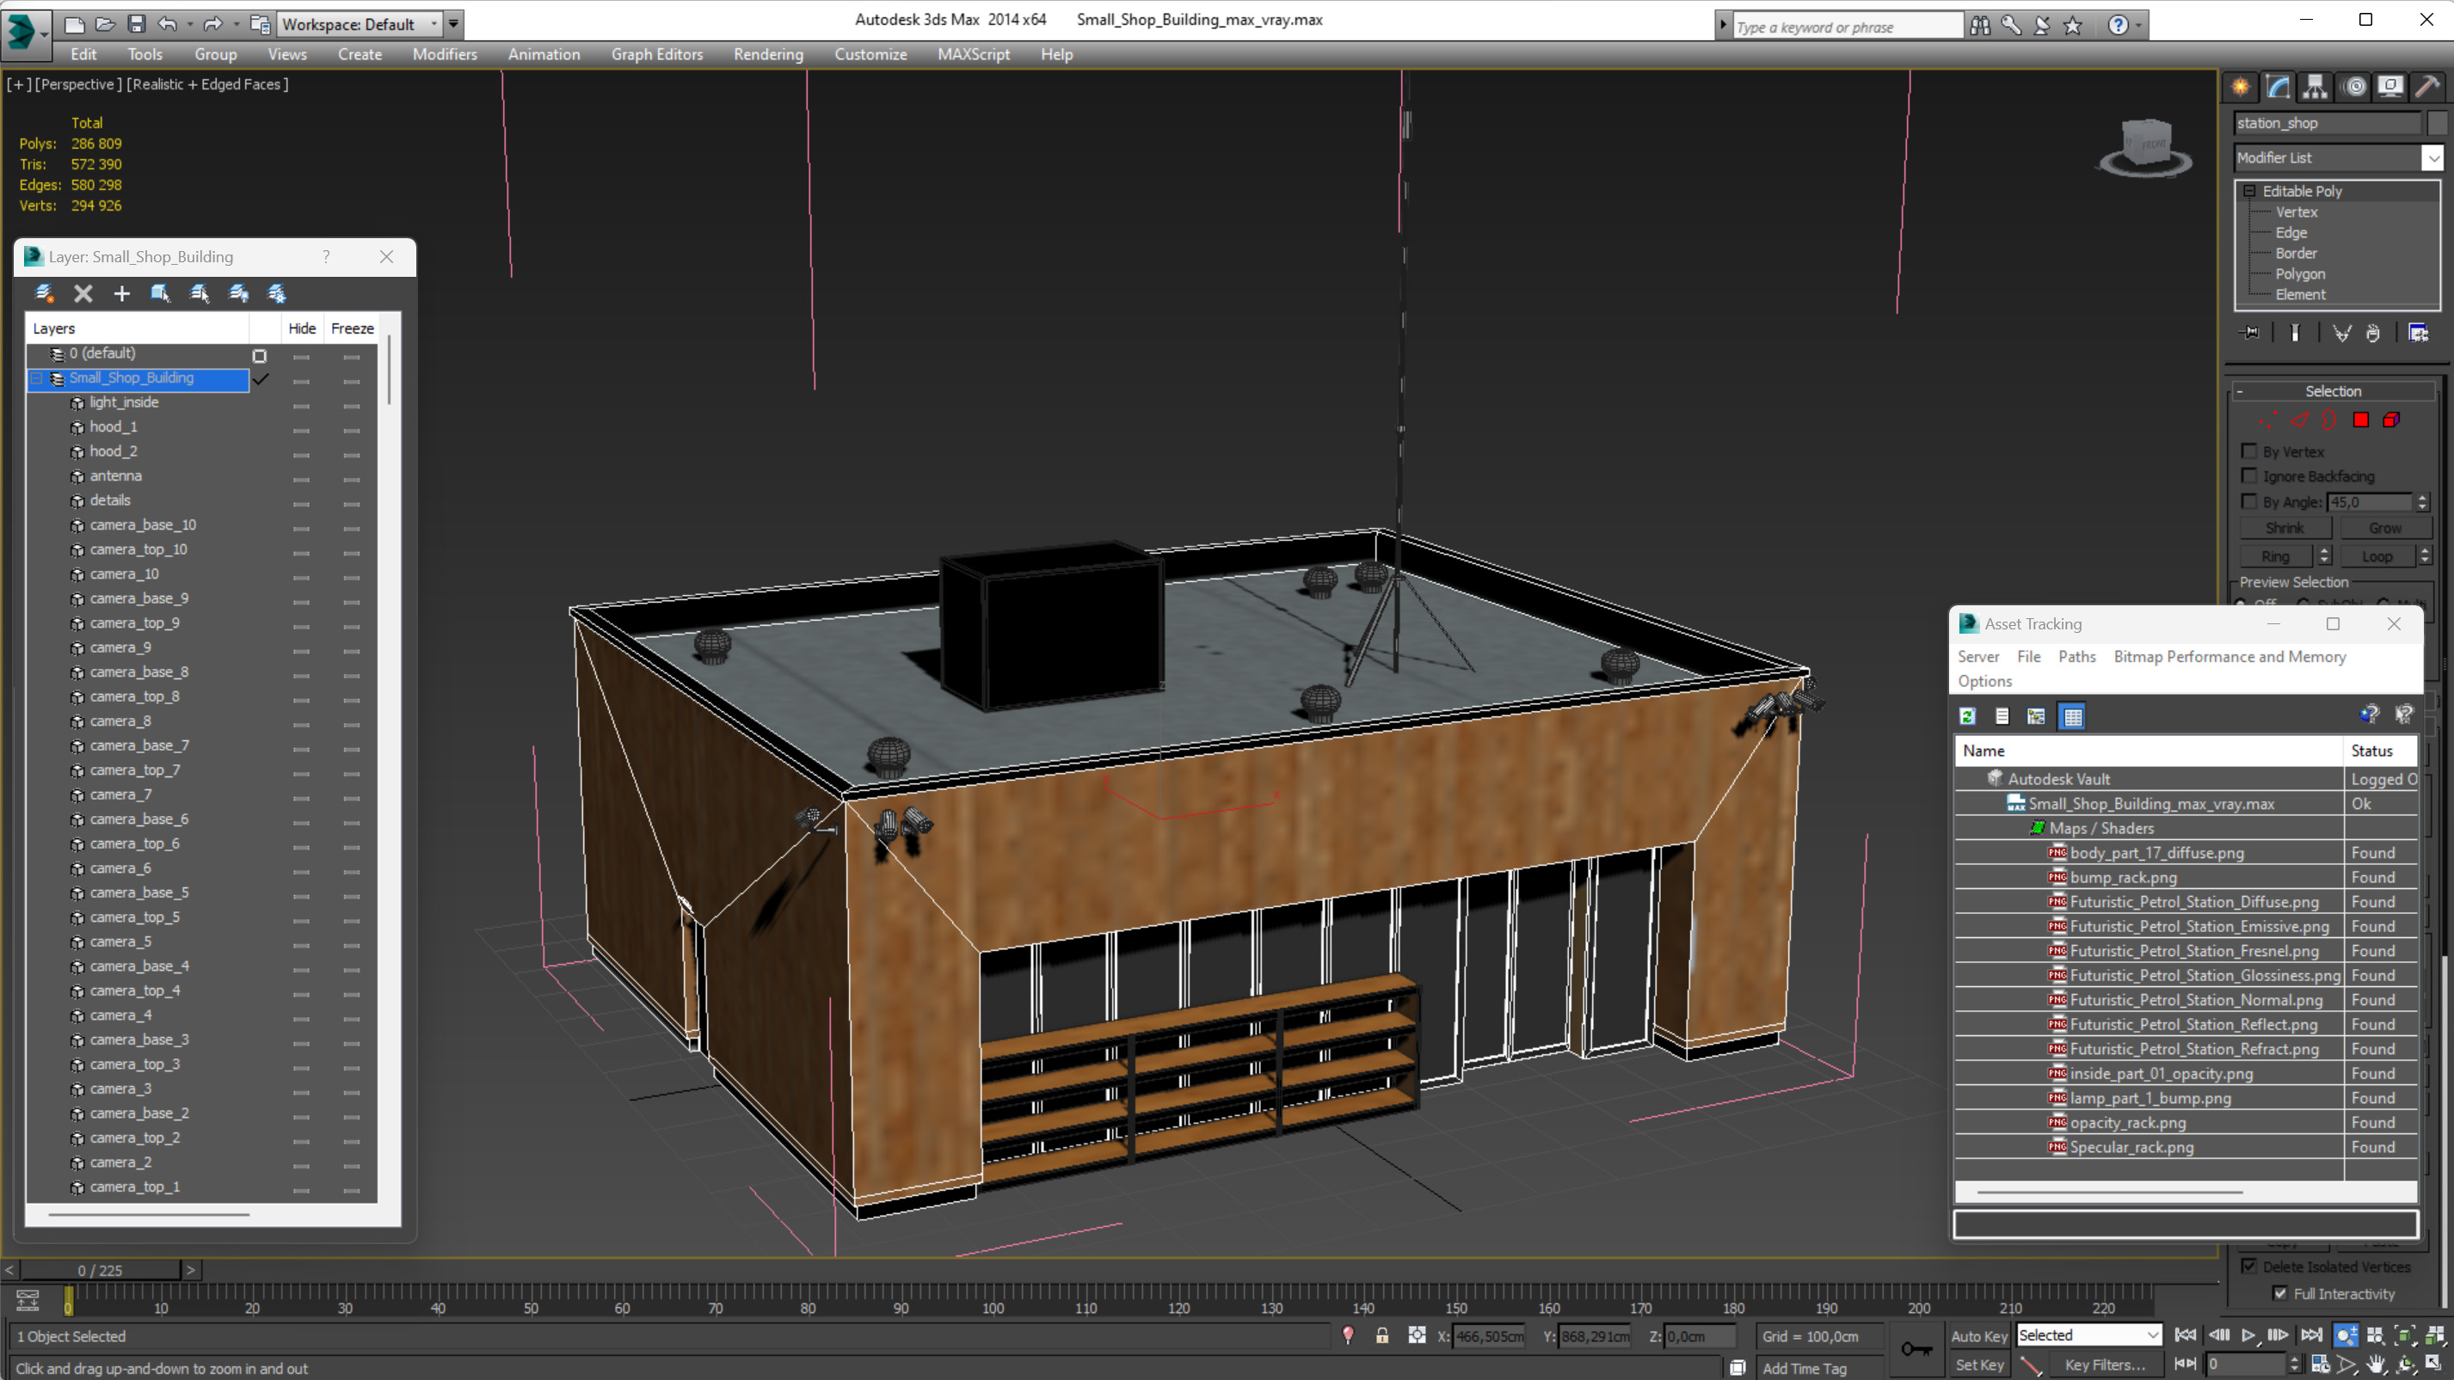Click the Open File toolbar icon
2454x1380 pixels.
click(105, 24)
